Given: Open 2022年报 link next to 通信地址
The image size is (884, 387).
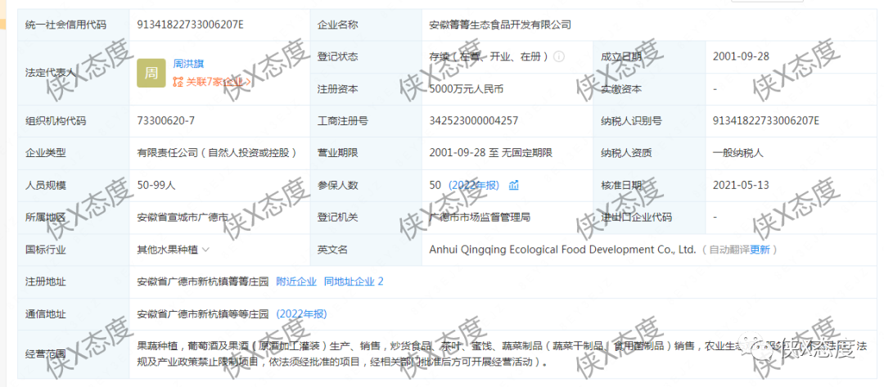Looking at the screenshot, I should coord(301,313).
